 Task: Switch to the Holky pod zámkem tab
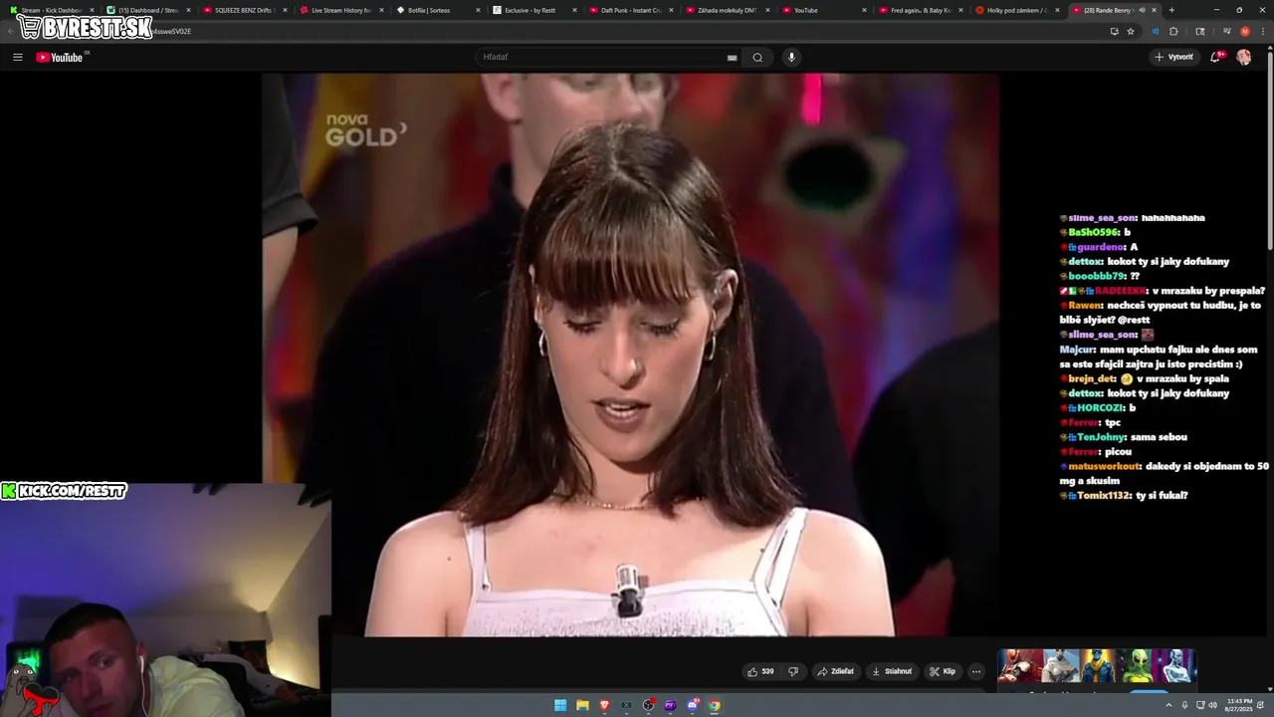[1015, 10]
